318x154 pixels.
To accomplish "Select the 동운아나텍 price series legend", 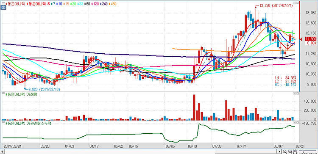I will coord(16,4).
